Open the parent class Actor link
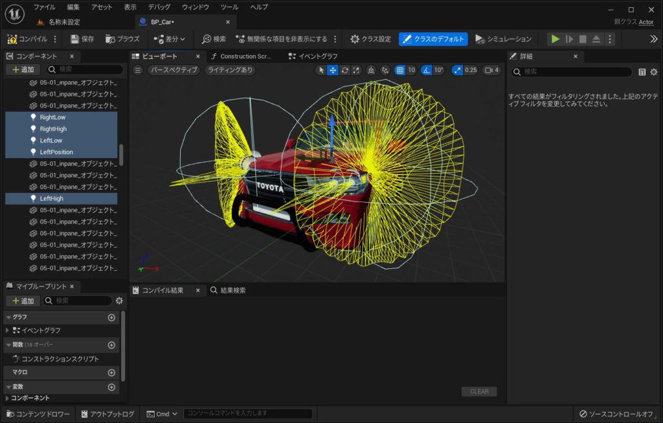663x423 pixels. click(x=646, y=23)
